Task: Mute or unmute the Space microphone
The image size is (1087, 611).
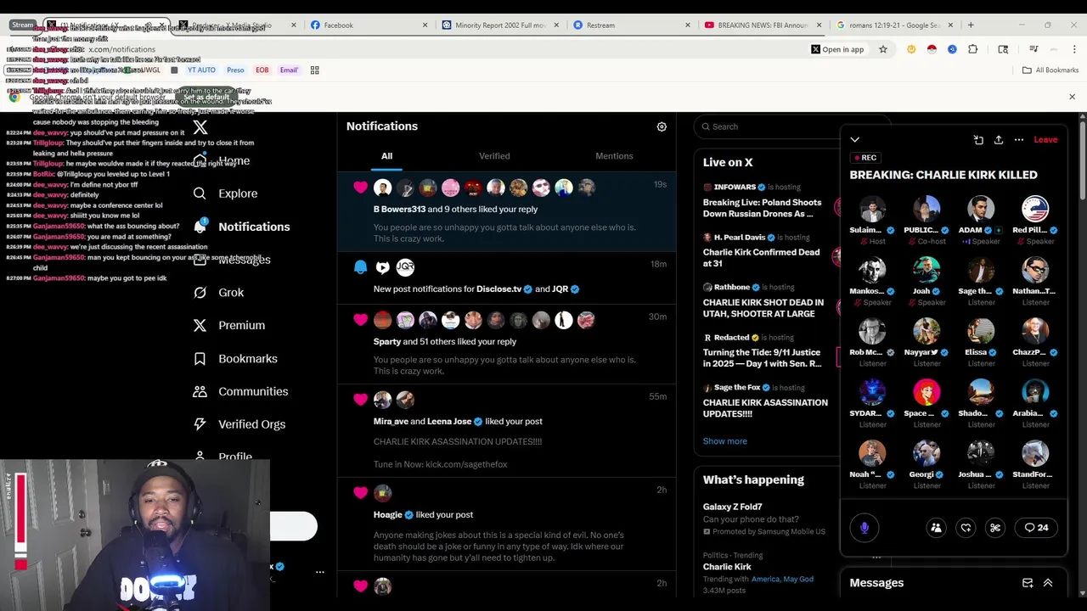Action: [865, 528]
